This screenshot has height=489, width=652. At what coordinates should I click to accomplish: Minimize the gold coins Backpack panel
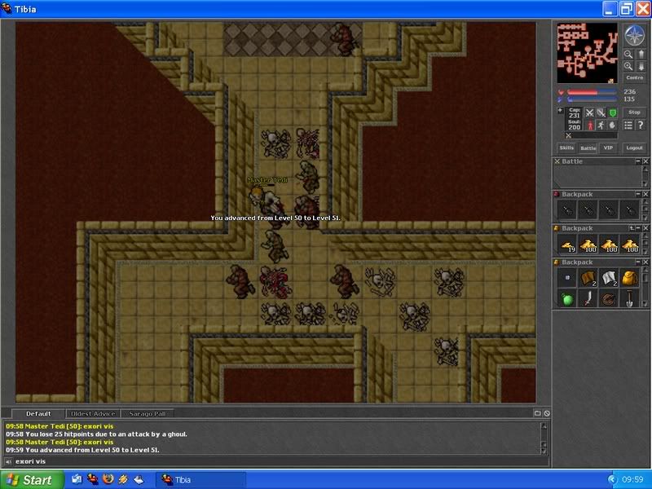click(x=638, y=228)
